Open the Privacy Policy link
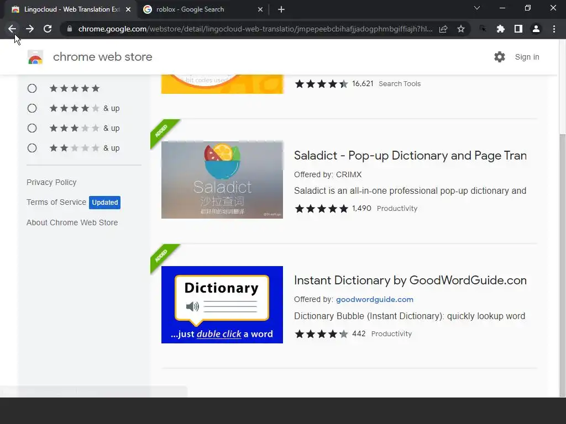The image size is (566, 424). (x=51, y=182)
